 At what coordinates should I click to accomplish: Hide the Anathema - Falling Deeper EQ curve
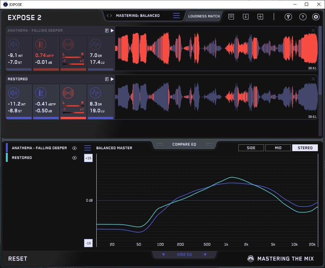pos(75,148)
